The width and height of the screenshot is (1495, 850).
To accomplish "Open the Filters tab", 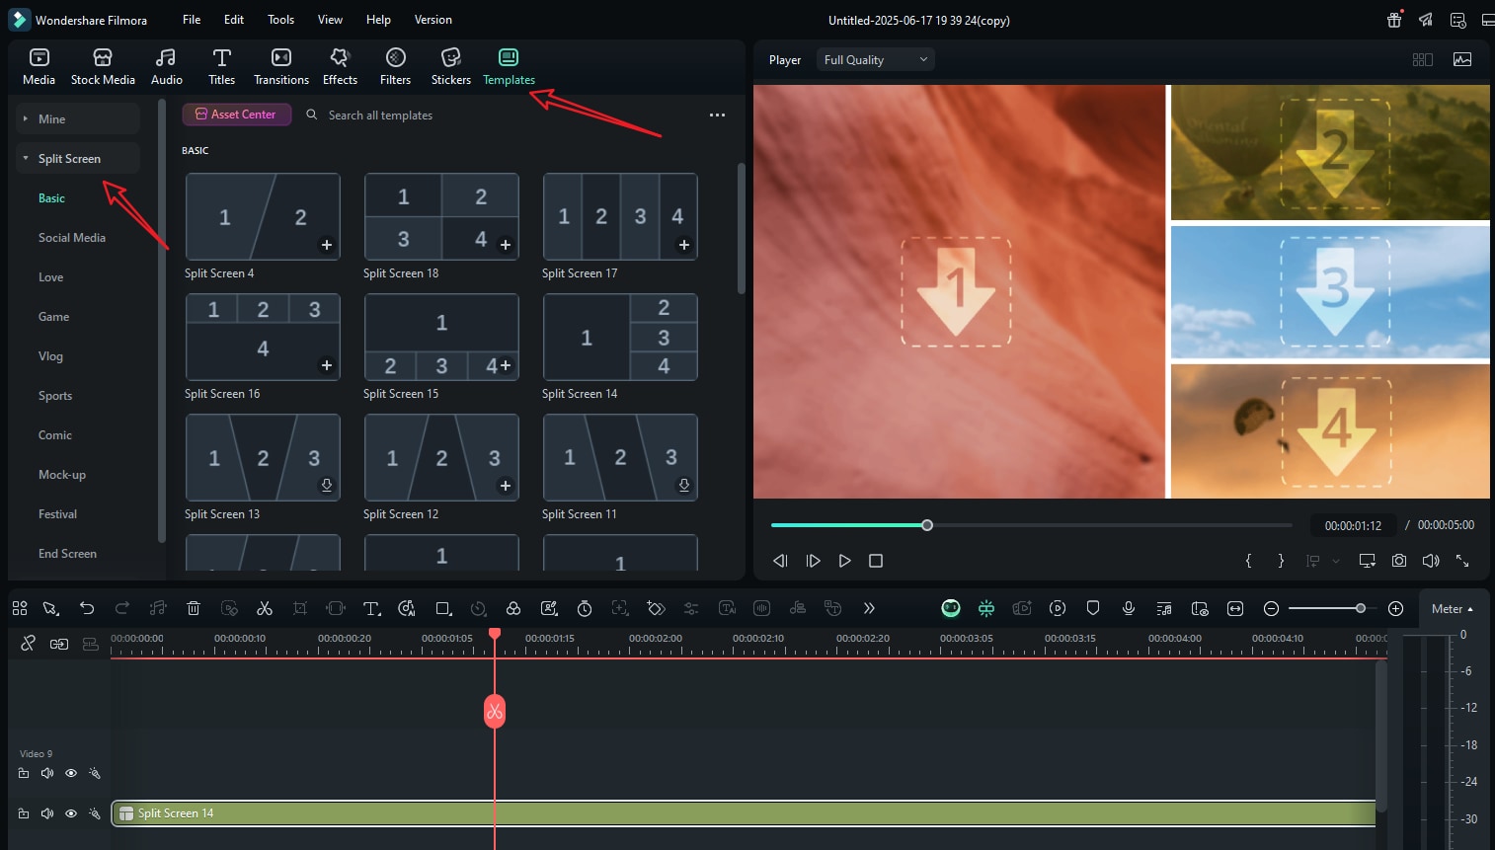I will pos(395,66).
